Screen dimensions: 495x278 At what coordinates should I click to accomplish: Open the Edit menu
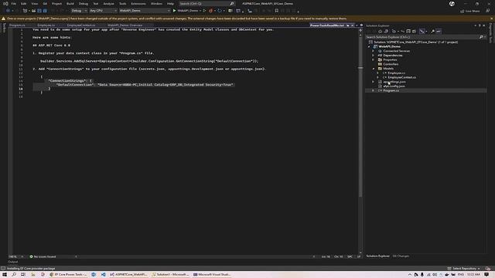pos(24,4)
